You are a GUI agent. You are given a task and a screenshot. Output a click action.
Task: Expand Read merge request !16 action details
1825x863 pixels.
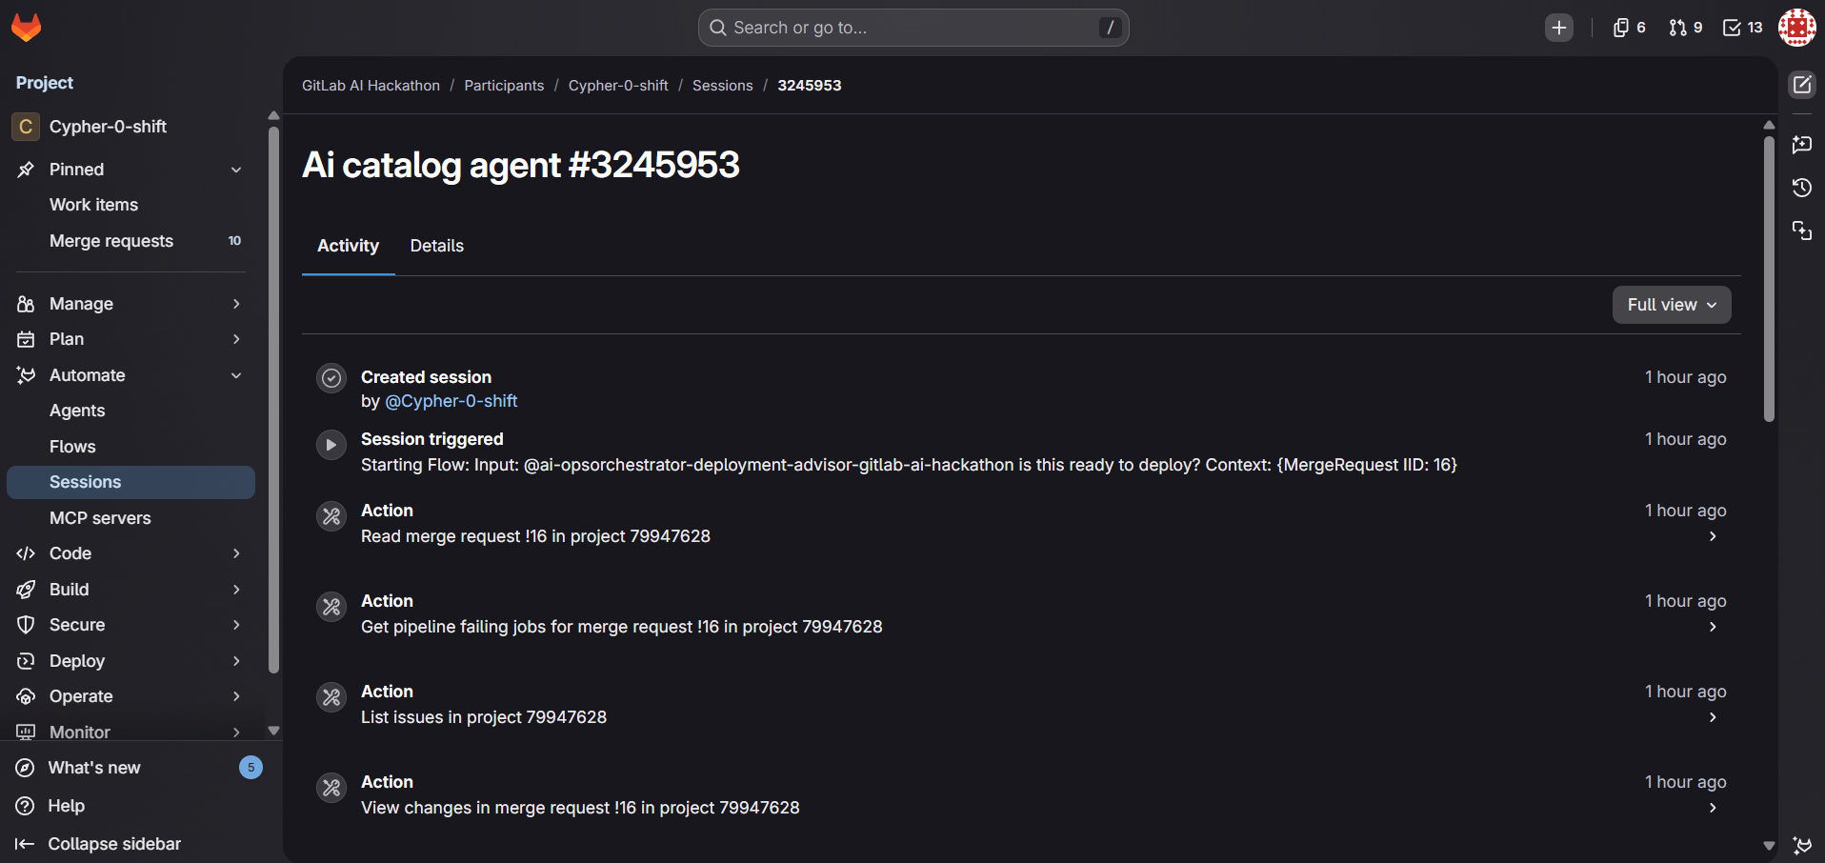coord(1713,536)
